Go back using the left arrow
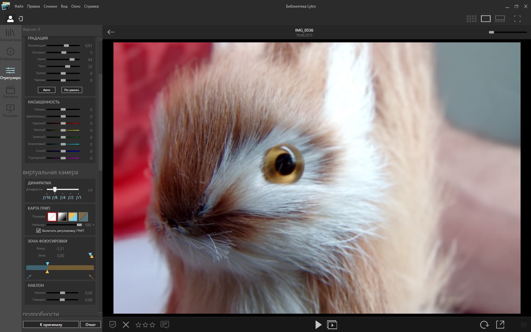This screenshot has width=531, height=332. (111, 32)
